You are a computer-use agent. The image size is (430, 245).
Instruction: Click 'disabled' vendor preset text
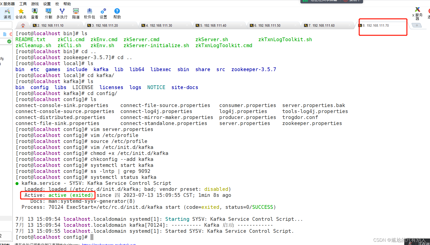coord(216,189)
